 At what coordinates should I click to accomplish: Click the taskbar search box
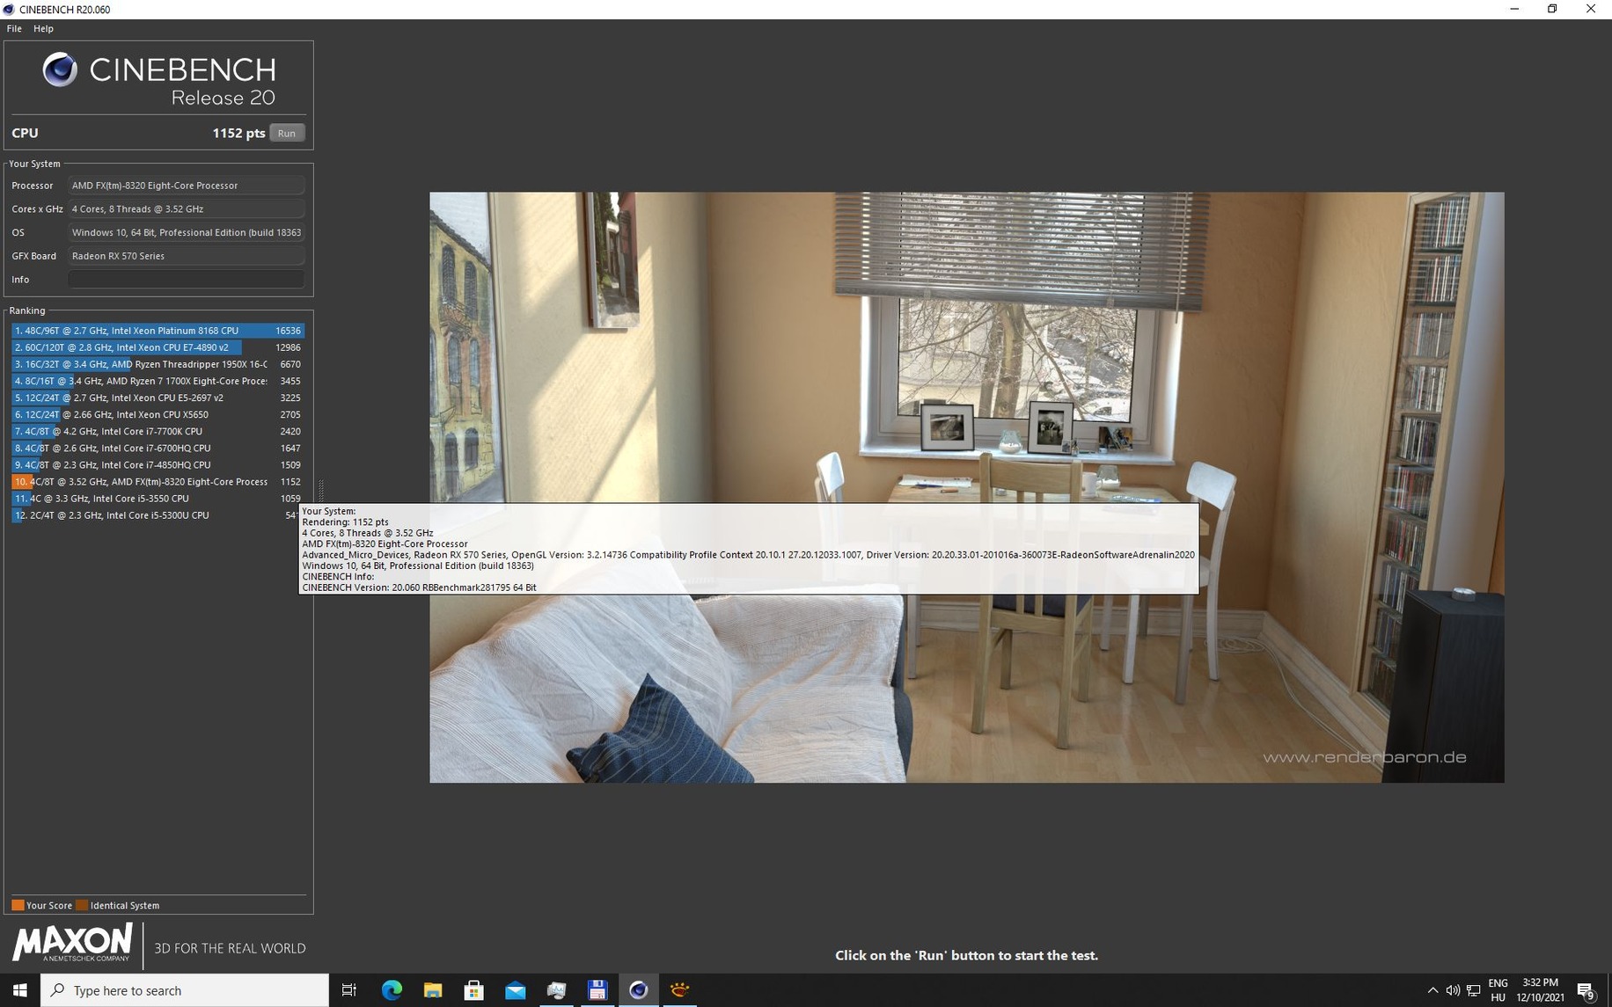(x=185, y=990)
